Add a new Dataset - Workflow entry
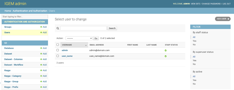This screenshot has width=234, height=90. coord(43,65)
